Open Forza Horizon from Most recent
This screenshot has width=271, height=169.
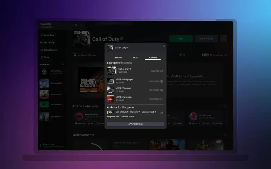(51, 94)
